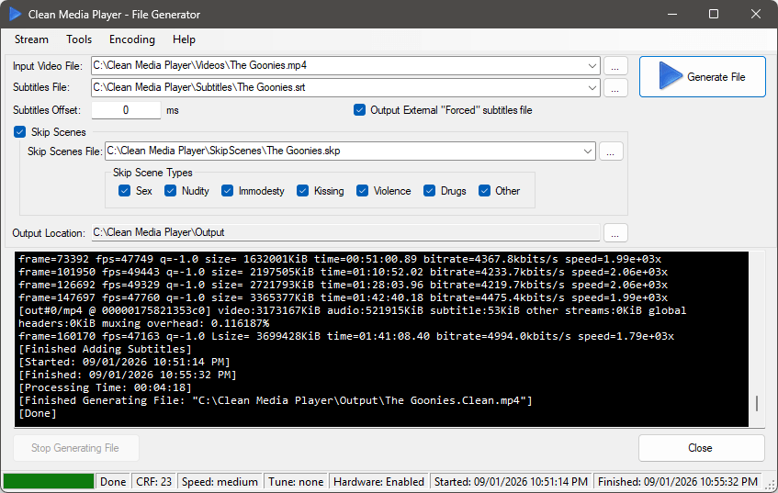Click the Finished time in status bar
This screenshot has width=778, height=493.
tap(678, 482)
